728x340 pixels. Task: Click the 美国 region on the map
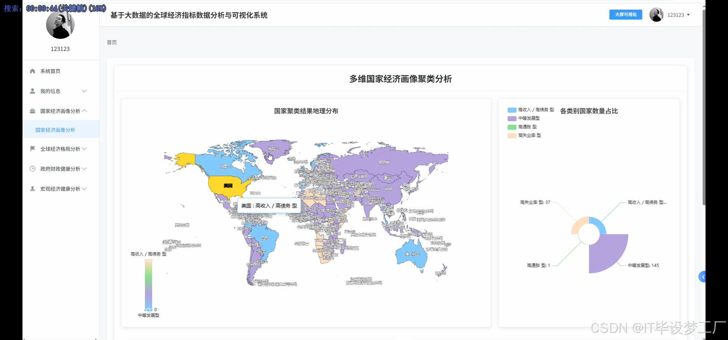(228, 186)
